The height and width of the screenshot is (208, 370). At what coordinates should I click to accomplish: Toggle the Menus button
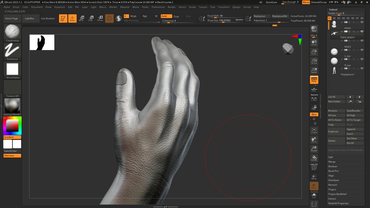click(x=306, y=2)
